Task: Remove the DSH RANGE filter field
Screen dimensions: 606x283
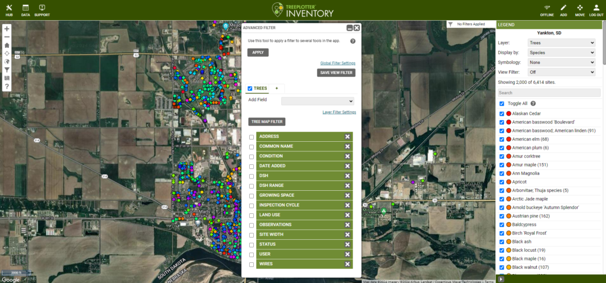Action: click(x=347, y=186)
